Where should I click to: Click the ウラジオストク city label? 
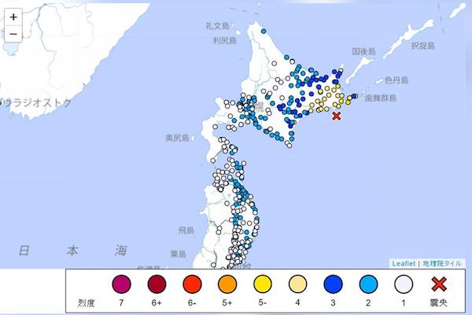point(36,102)
